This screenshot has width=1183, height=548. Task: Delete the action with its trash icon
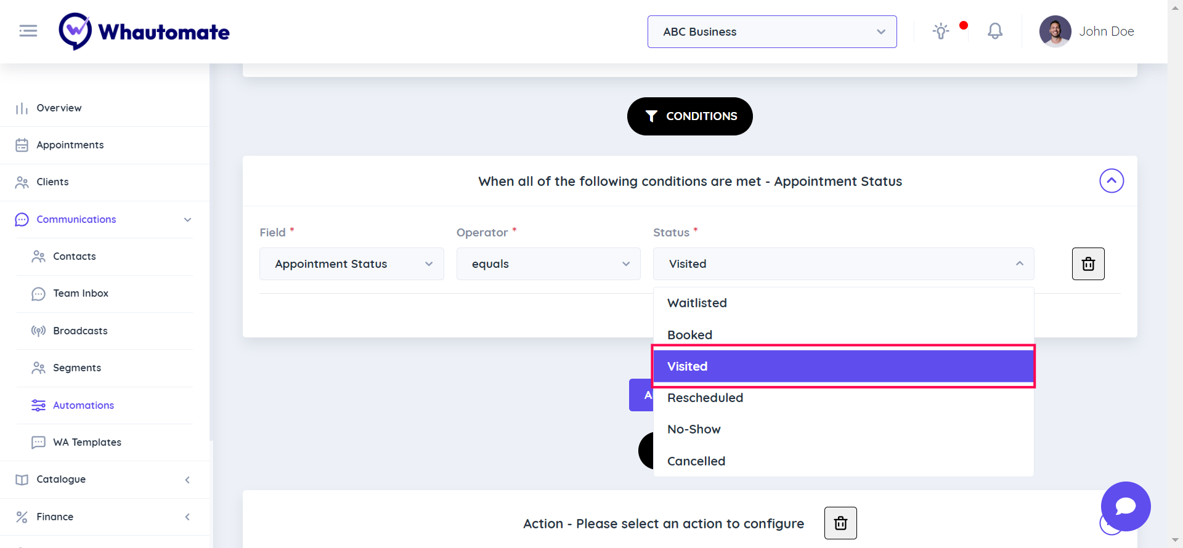(x=840, y=523)
